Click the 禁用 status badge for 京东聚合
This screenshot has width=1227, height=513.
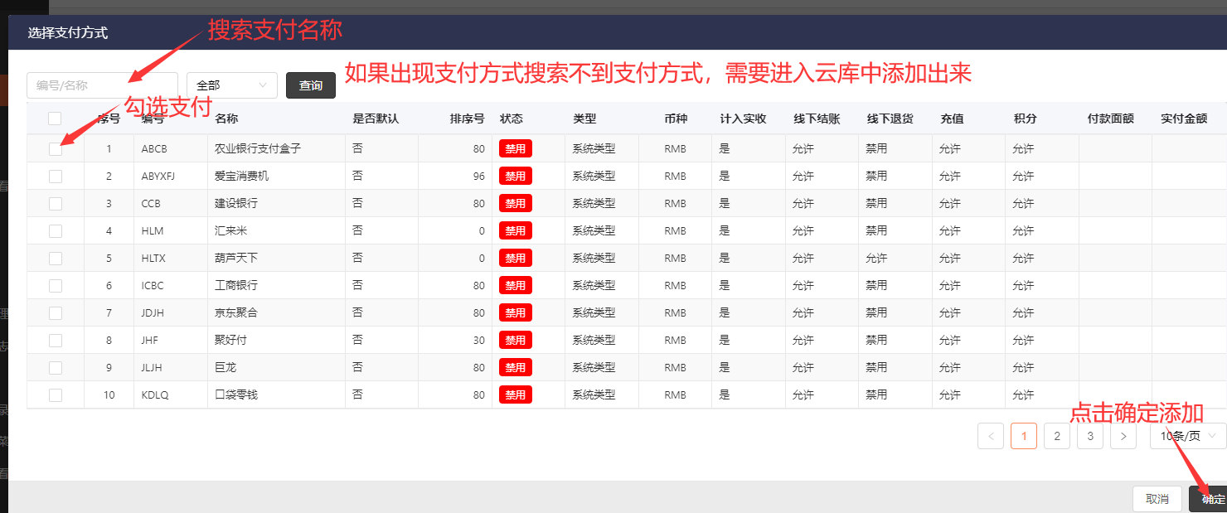[515, 313]
